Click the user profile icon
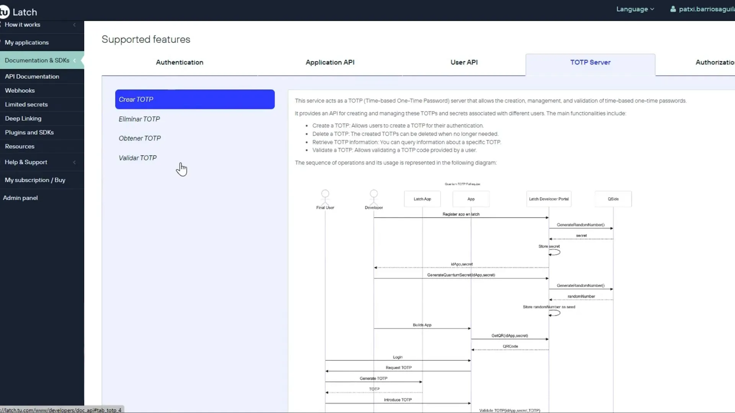735x413 pixels. 675,8
